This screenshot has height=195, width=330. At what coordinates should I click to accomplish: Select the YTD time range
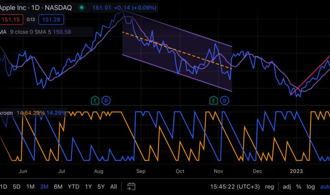(73, 186)
